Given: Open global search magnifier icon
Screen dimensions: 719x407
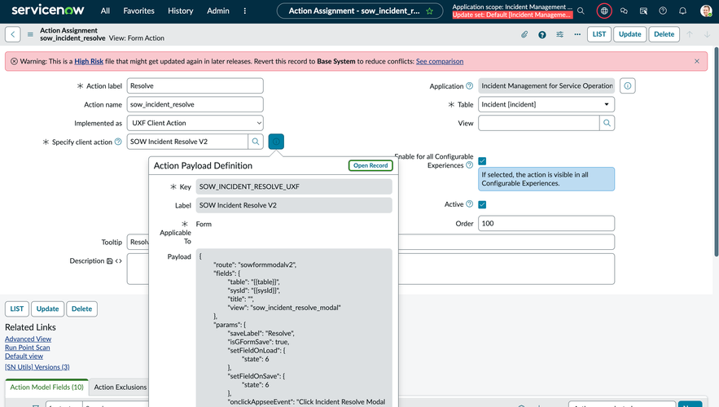Looking at the screenshot, I should click(x=581, y=11).
